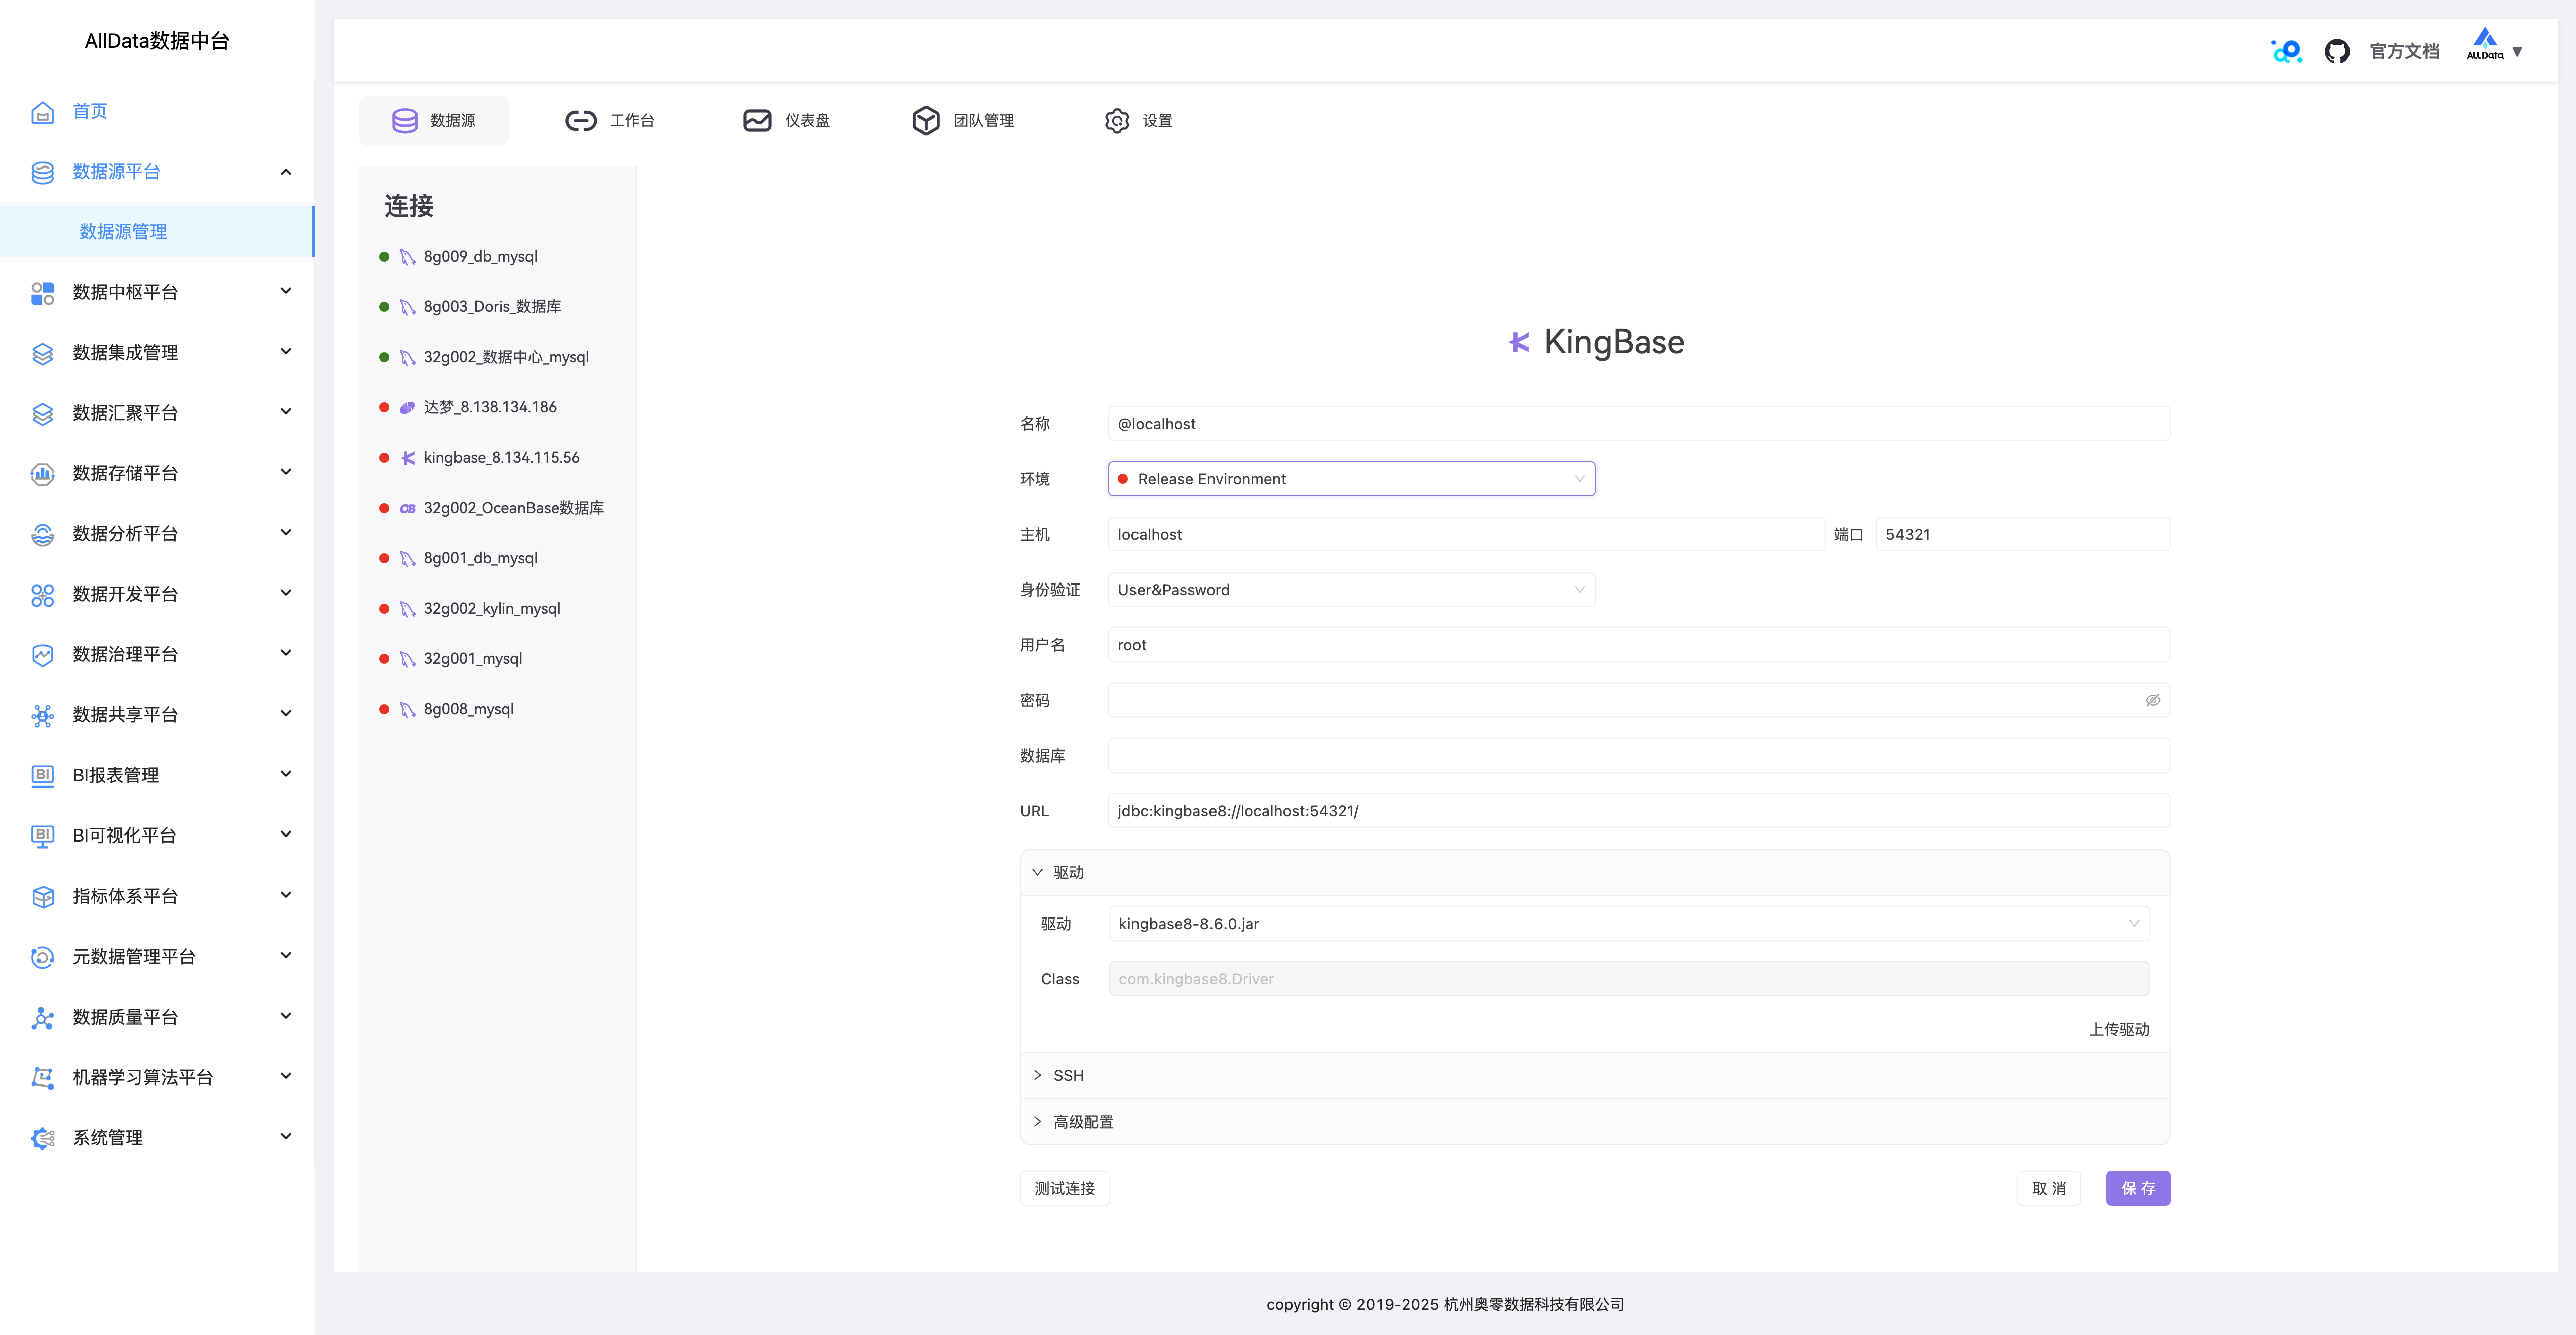Collapse 数据源平台 with its chevron
This screenshot has height=1335, width=2576.
coord(286,172)
